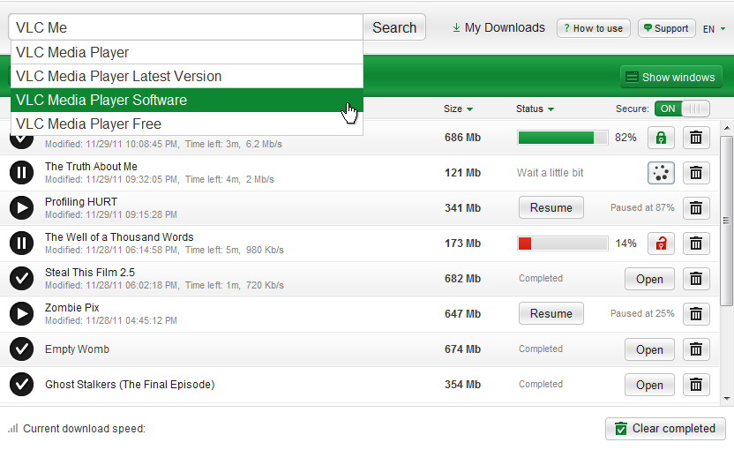734x450 pixels.
Task: Click the Support button
Action: point(667,28)
